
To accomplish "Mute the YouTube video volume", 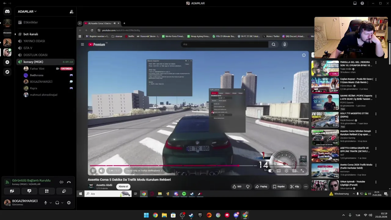I will [x=102, y=171].
